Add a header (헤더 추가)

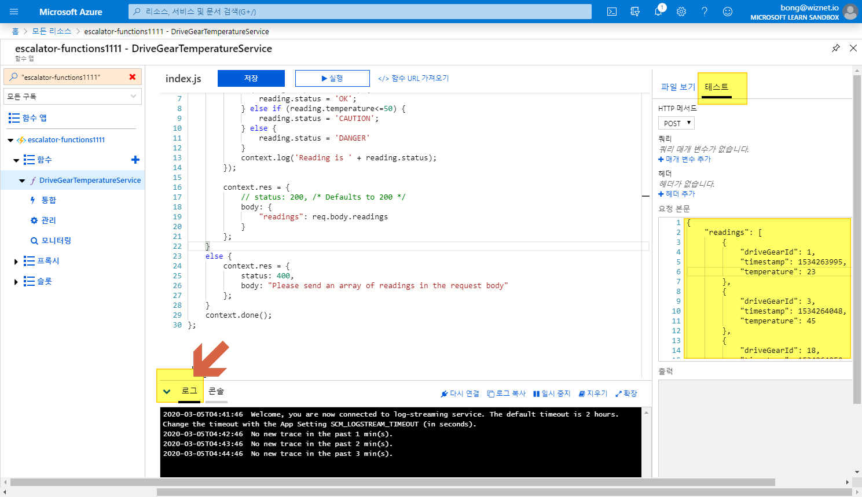click(x=677, y=194)
